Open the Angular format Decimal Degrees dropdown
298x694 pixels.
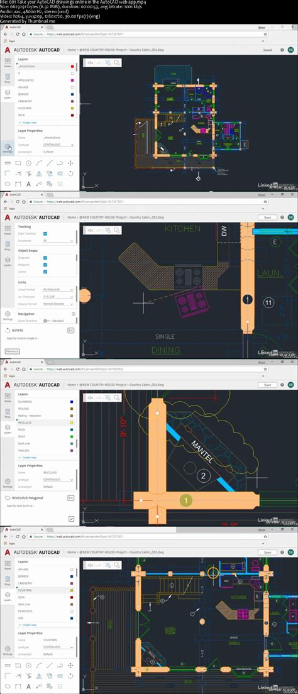(58, 304)
